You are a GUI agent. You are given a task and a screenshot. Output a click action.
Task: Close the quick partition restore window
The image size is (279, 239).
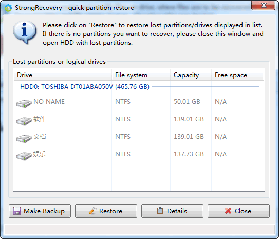click(264, 5)
